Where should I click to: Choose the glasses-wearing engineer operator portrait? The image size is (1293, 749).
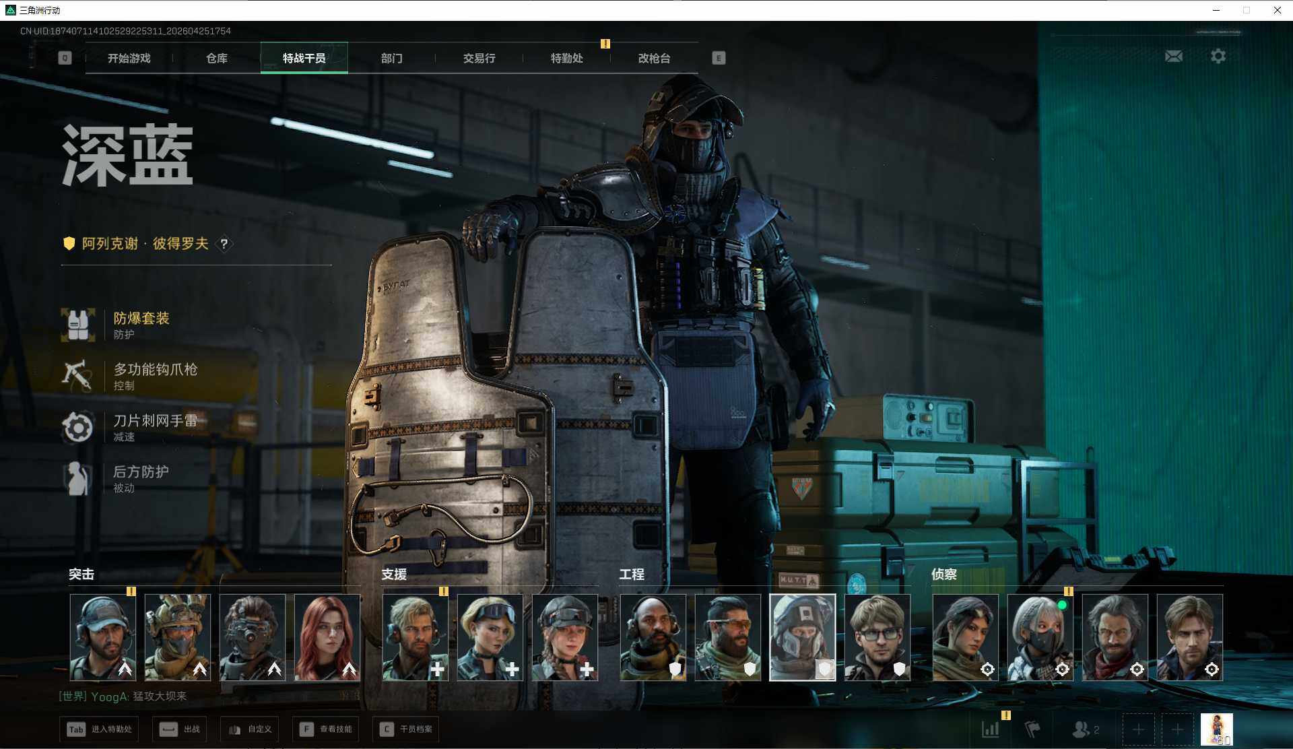877,637
